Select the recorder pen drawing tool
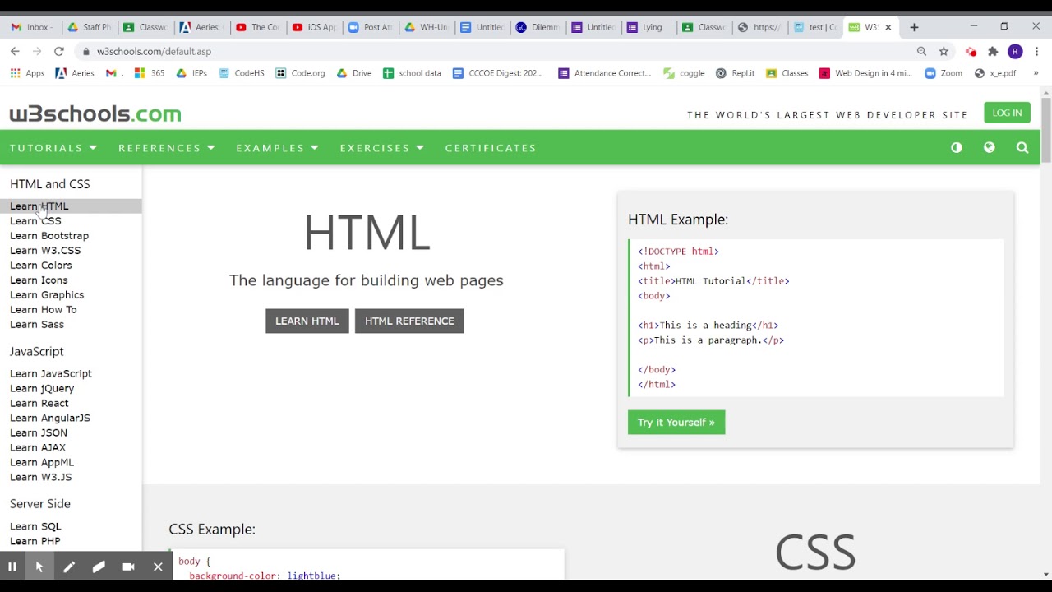 click(69, 567)
